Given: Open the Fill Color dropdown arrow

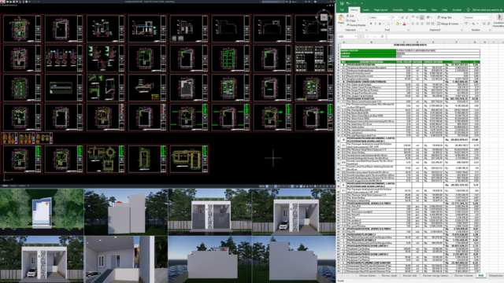Looking at the screenshot, I should click(401, 24).
